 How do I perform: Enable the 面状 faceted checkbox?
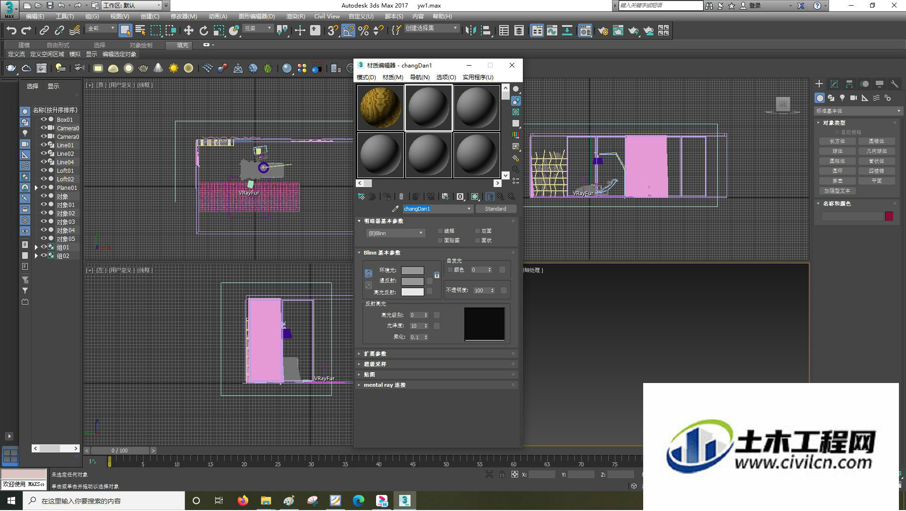point(478,240)
